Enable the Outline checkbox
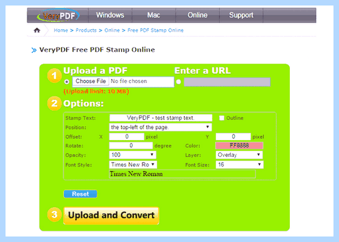This screenshot has width=339, height=242. (x=221, y=118)
